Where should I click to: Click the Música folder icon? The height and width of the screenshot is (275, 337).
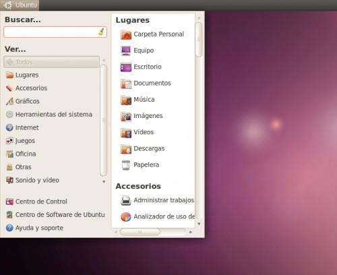[x=126, y=100]
